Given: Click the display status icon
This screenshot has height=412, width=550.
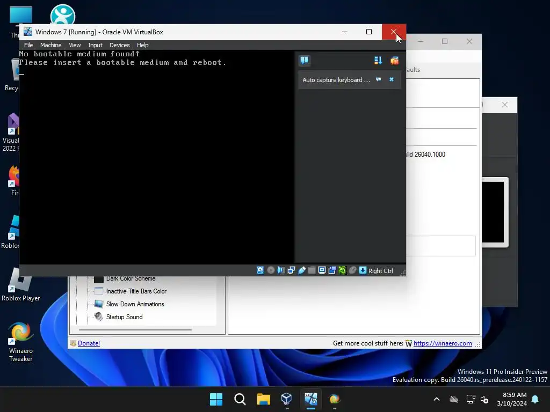Looking at the screenshot, I should 322,270.
